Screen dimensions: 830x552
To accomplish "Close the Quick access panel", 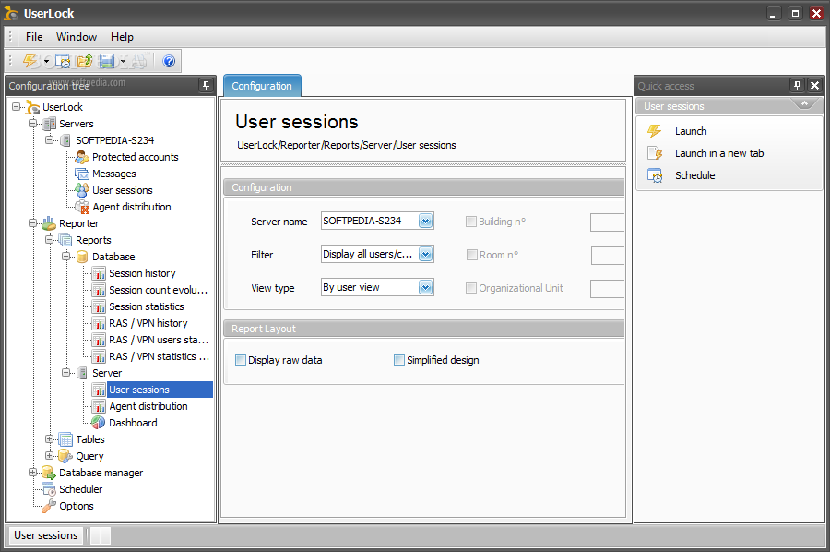I will pos(814,85).
